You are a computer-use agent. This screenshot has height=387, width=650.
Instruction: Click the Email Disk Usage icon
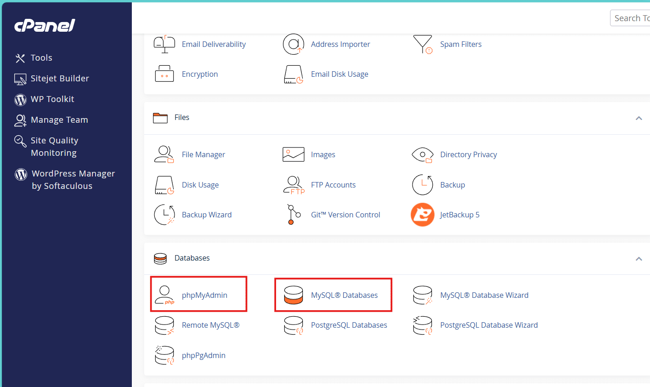294,74
